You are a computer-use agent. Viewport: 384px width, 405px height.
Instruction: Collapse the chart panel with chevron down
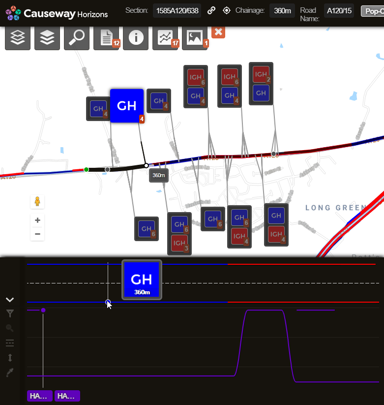10,299
